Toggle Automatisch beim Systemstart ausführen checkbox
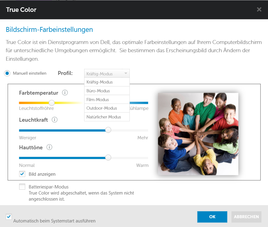Image resolution: width=268 pixels, height=227 pixels. click(x=9, y=217)
